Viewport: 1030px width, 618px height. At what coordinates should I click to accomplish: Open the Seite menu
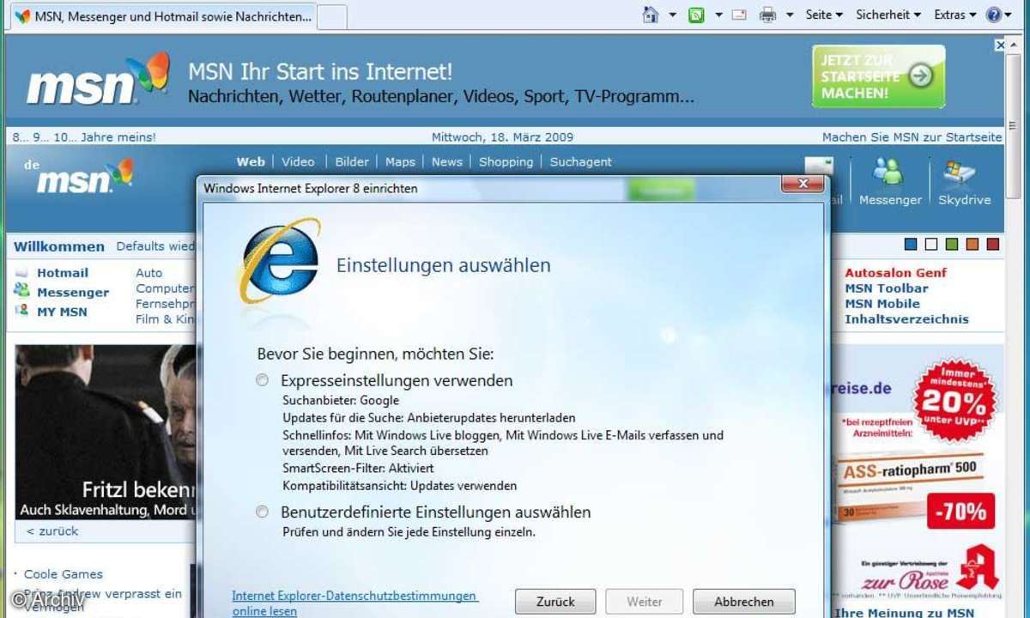[x=824, y=15]
